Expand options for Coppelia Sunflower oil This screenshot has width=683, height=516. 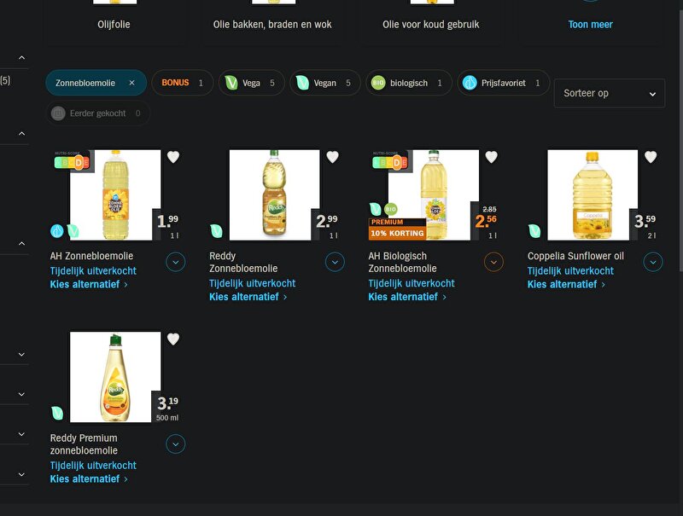(x=653, y=262)
